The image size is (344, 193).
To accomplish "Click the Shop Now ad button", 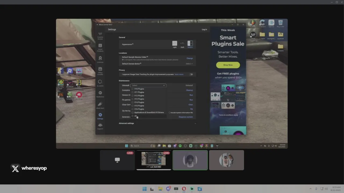I will [x=228, y=65].
